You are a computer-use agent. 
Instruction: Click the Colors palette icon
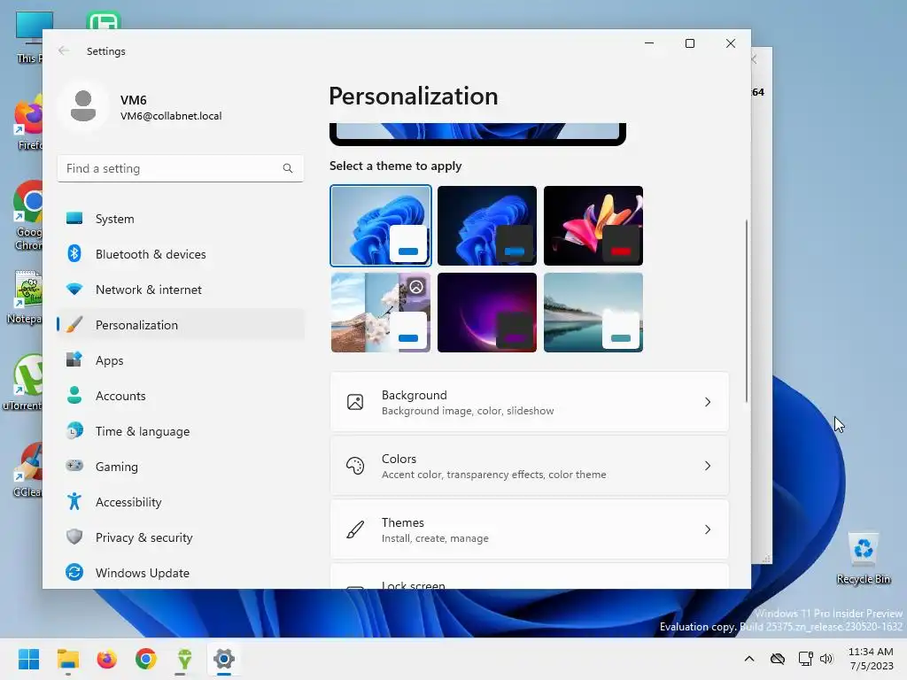pos(355,466)
